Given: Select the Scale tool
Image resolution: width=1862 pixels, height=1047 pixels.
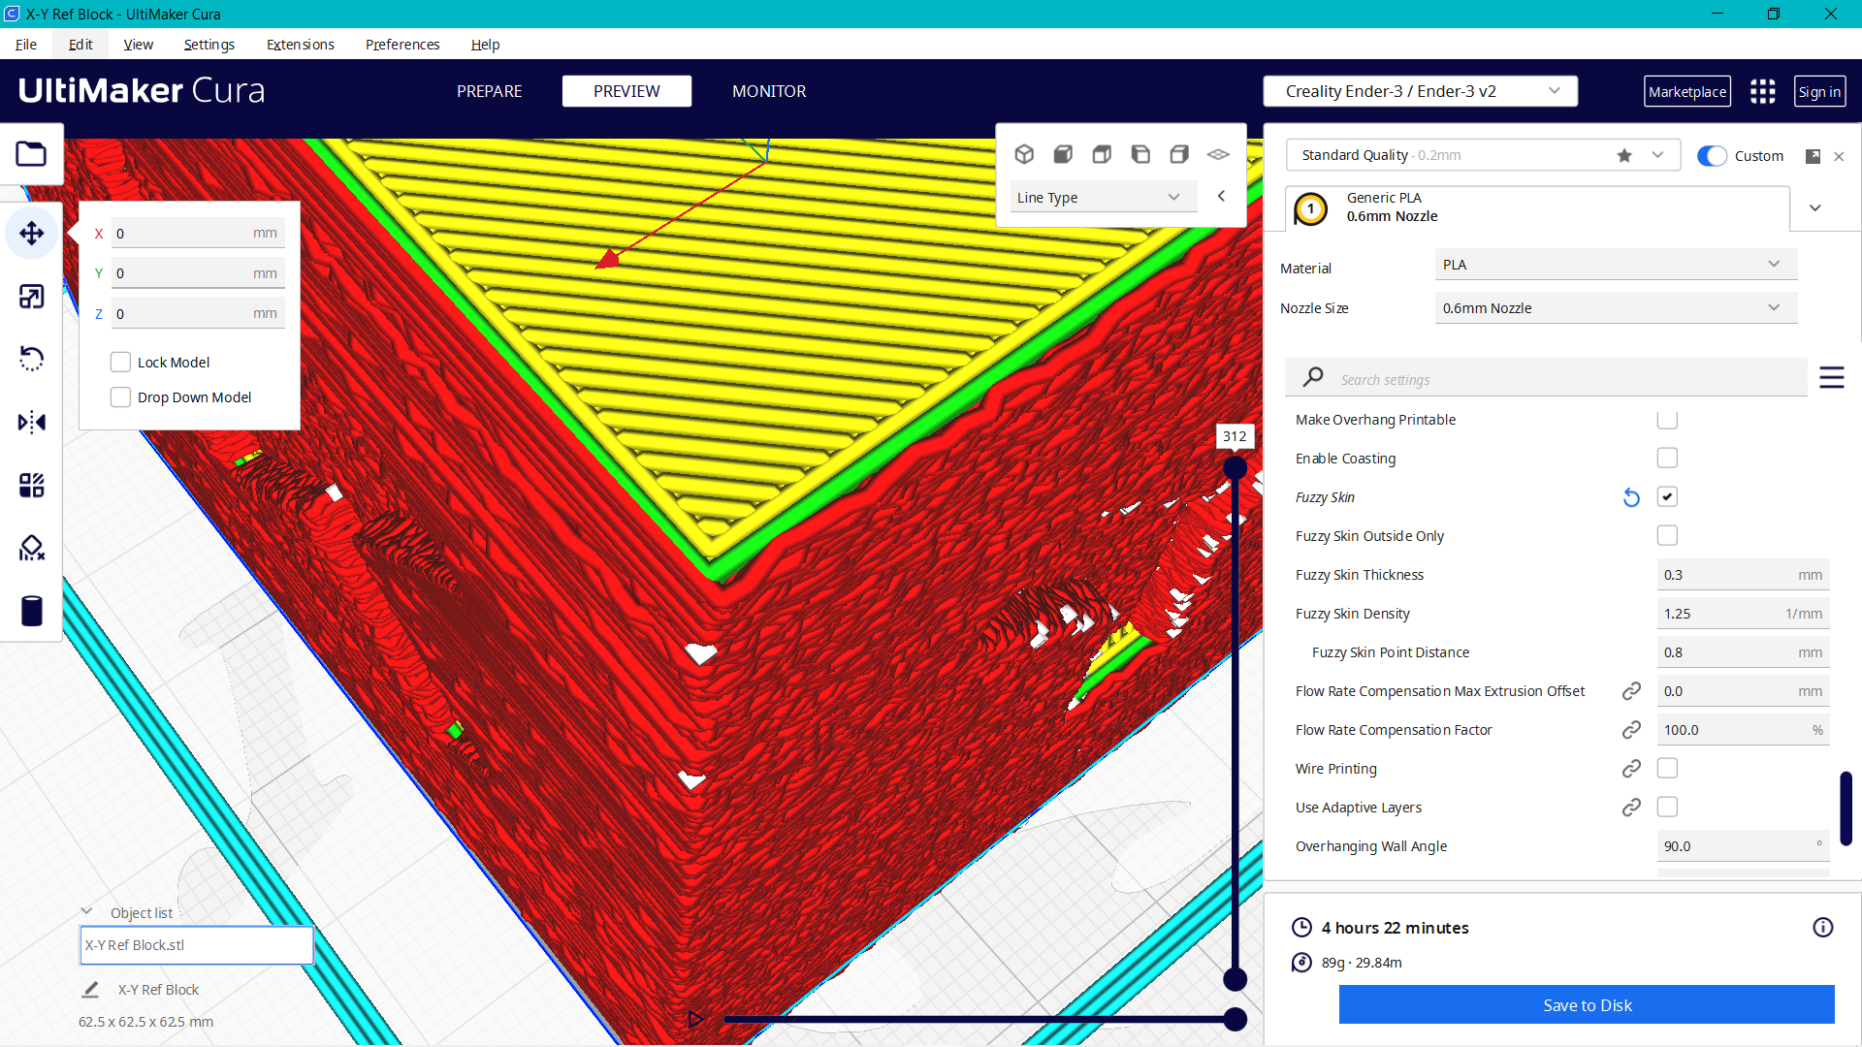Looking at the screenshot, I should point(32,296).
